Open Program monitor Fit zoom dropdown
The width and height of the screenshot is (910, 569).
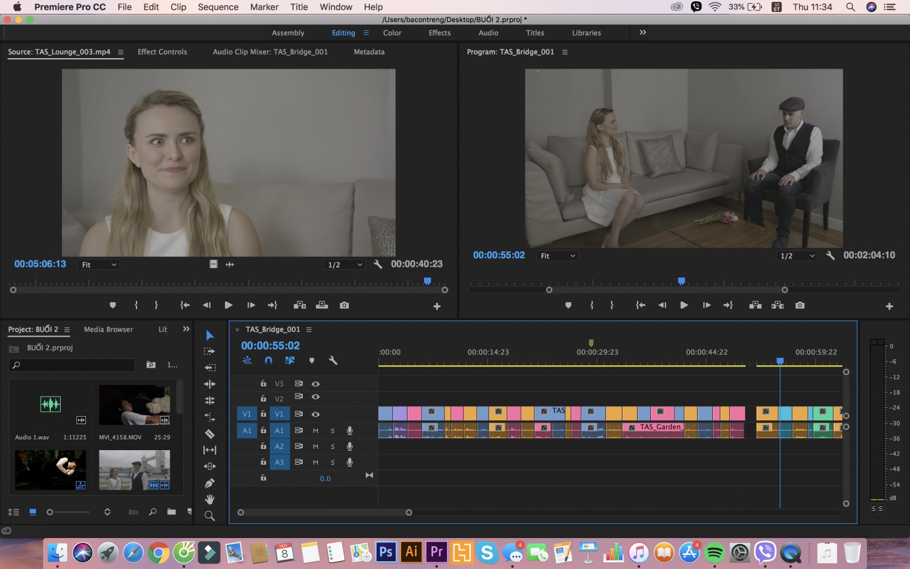point(558,256)
